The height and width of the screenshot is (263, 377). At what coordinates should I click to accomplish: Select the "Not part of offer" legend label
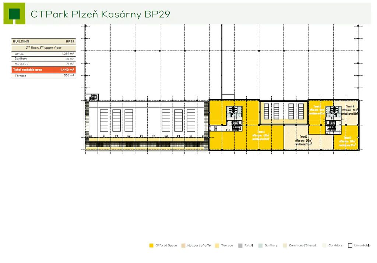[x=200, y=245]
